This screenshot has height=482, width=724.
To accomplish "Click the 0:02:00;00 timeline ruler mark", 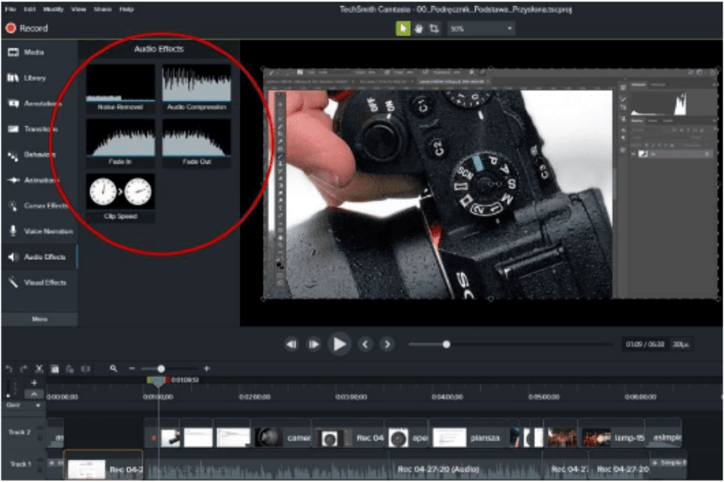I will pyautogui.click(x=255, y=397).
